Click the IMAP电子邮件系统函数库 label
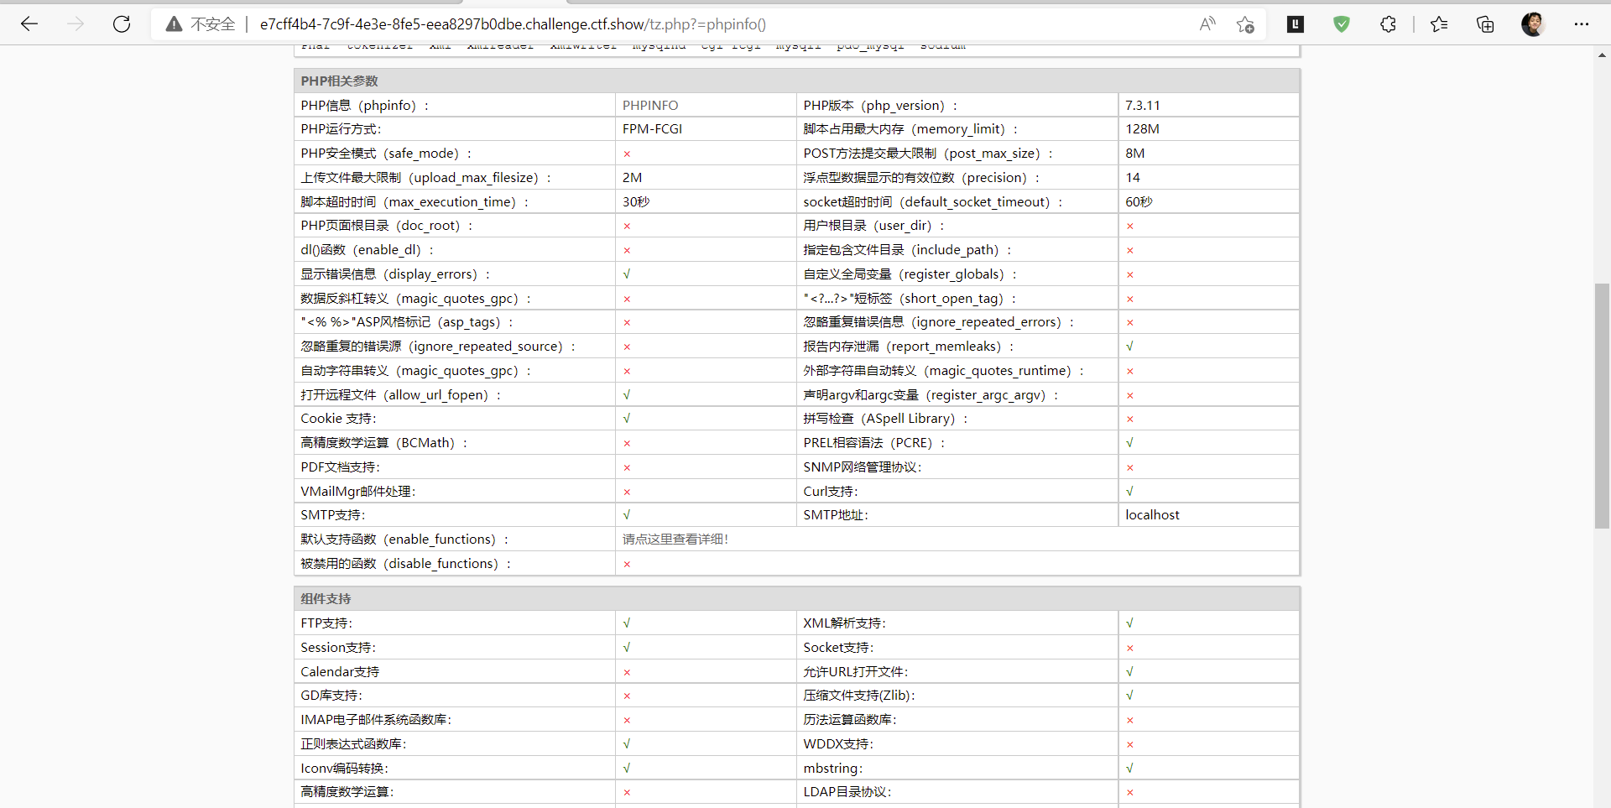The image size is (1611, 808). click(x=376, y=720)
